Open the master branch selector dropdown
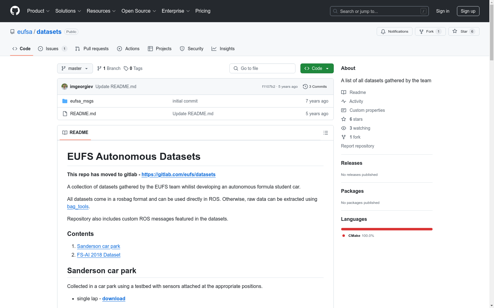Screen dimensions: 494x308 (x=75, y=68)
